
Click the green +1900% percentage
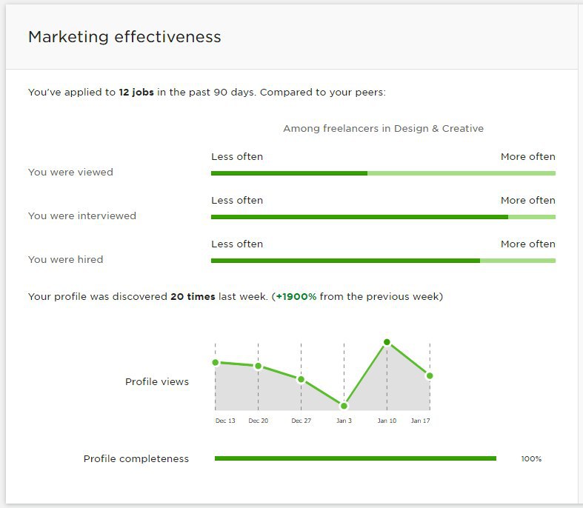[296, 296]
